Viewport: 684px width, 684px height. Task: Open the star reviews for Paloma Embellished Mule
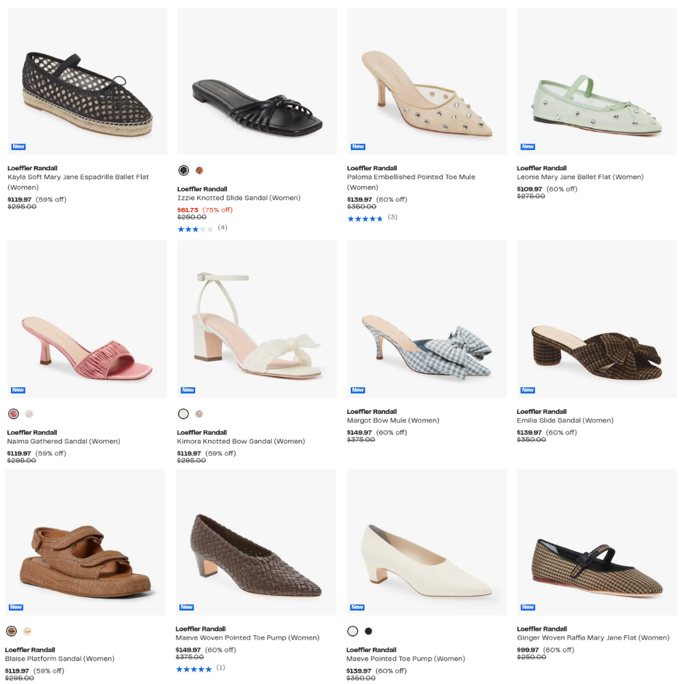[365, 219]
